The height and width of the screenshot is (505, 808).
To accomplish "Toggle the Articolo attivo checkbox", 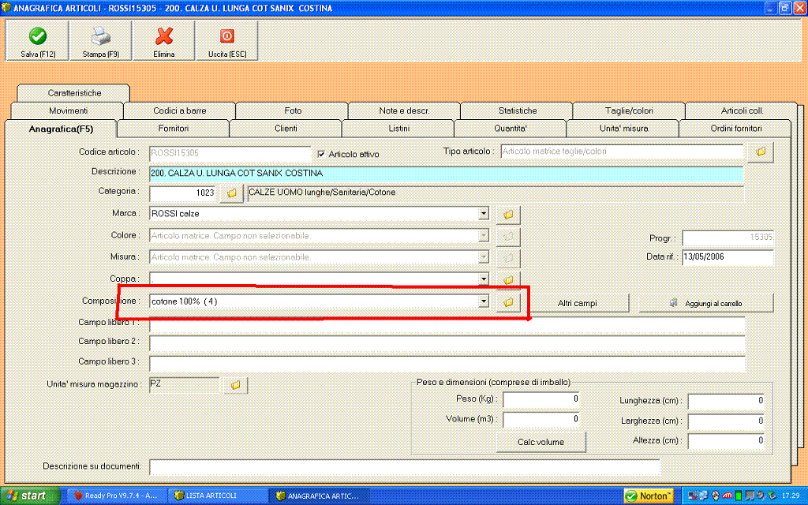I will [322, 154].
